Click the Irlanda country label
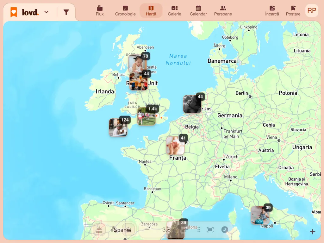 click(x=105, y=91)
